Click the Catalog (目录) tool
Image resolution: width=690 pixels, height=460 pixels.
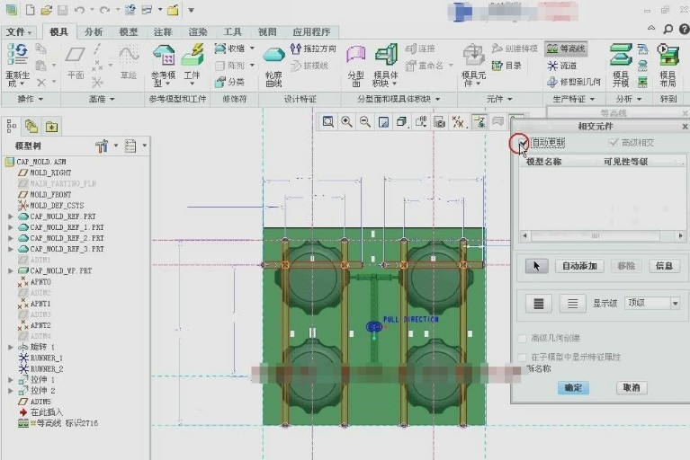click(507, 66)
